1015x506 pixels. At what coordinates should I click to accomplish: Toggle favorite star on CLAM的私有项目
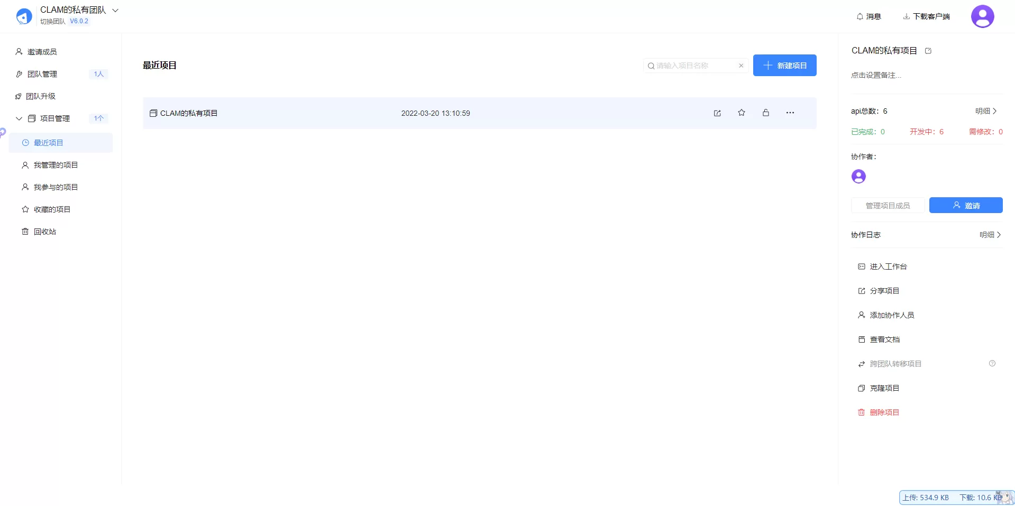(x=742, y=113)
